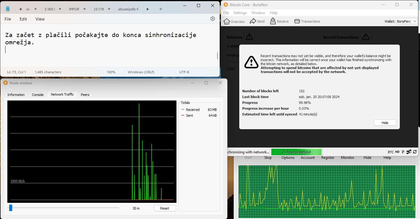This screenshot has height=219, width=420.
Task: Click the green 25 hour(s) behind progress bar
Action: click(297, 152)
